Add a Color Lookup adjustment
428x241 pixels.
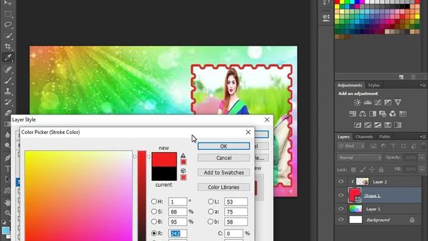click(x=403, y=114)
